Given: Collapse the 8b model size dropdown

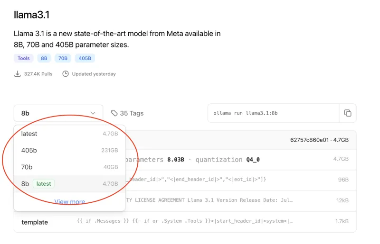Looking at the screenshot, I should click(x=58, y=113).
